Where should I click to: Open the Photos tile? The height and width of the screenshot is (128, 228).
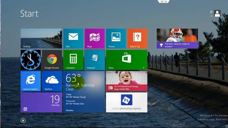(116, 38)
